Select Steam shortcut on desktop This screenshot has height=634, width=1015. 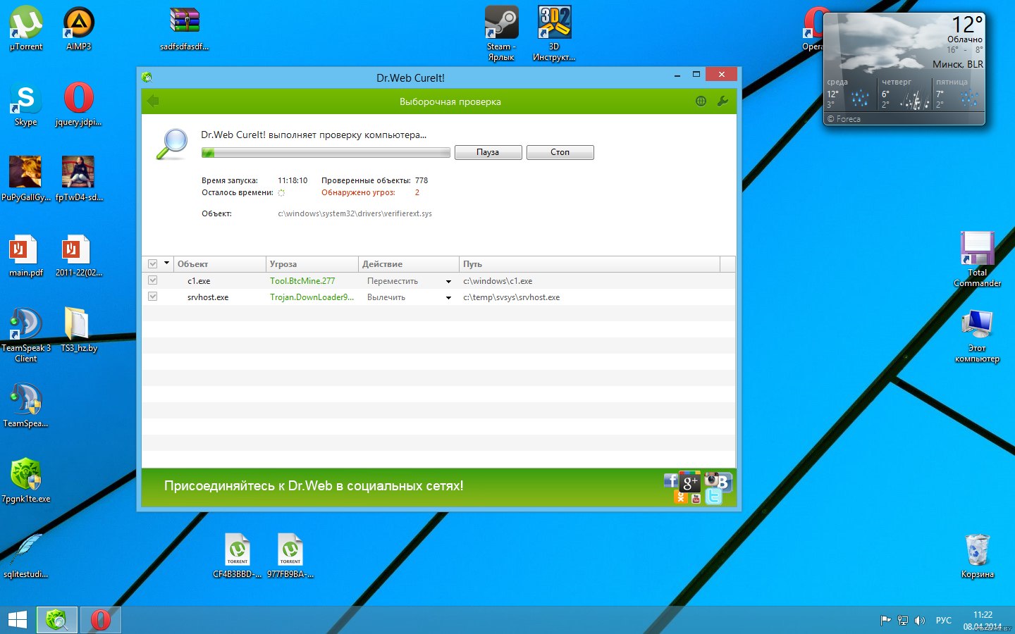[x=501, y=34]
